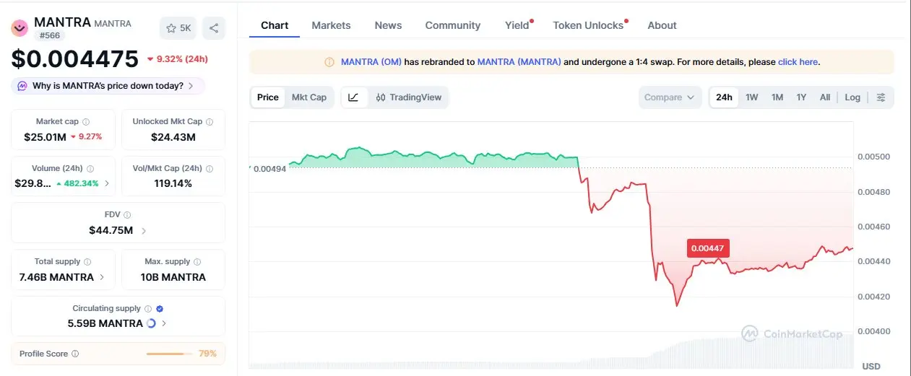Open the Token Unlocks tab

588,25
